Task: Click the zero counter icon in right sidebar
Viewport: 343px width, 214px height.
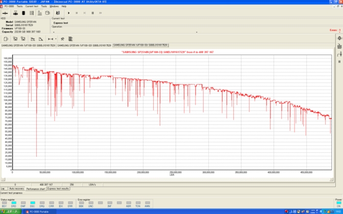Action: (339, 38)
